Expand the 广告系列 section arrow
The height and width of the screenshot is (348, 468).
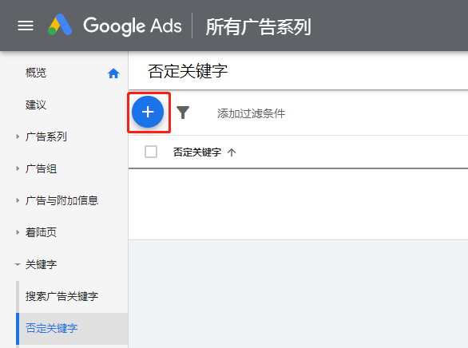(18, 136)
